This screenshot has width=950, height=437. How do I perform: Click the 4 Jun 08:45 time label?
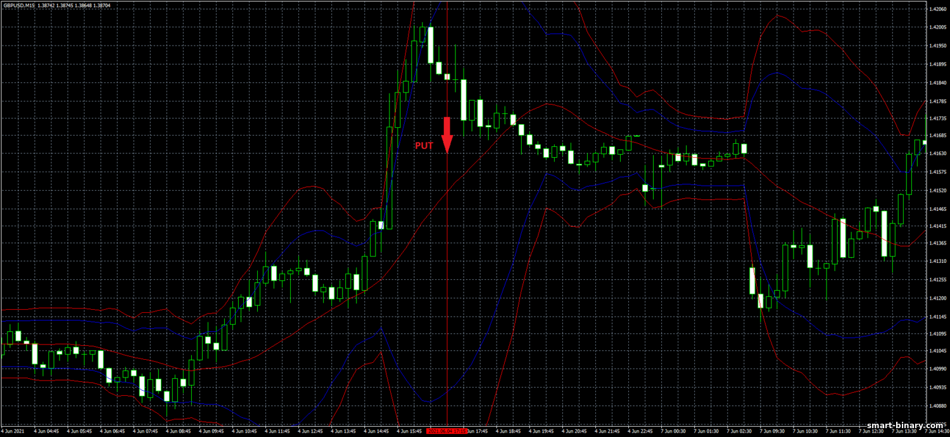[179, 431]
